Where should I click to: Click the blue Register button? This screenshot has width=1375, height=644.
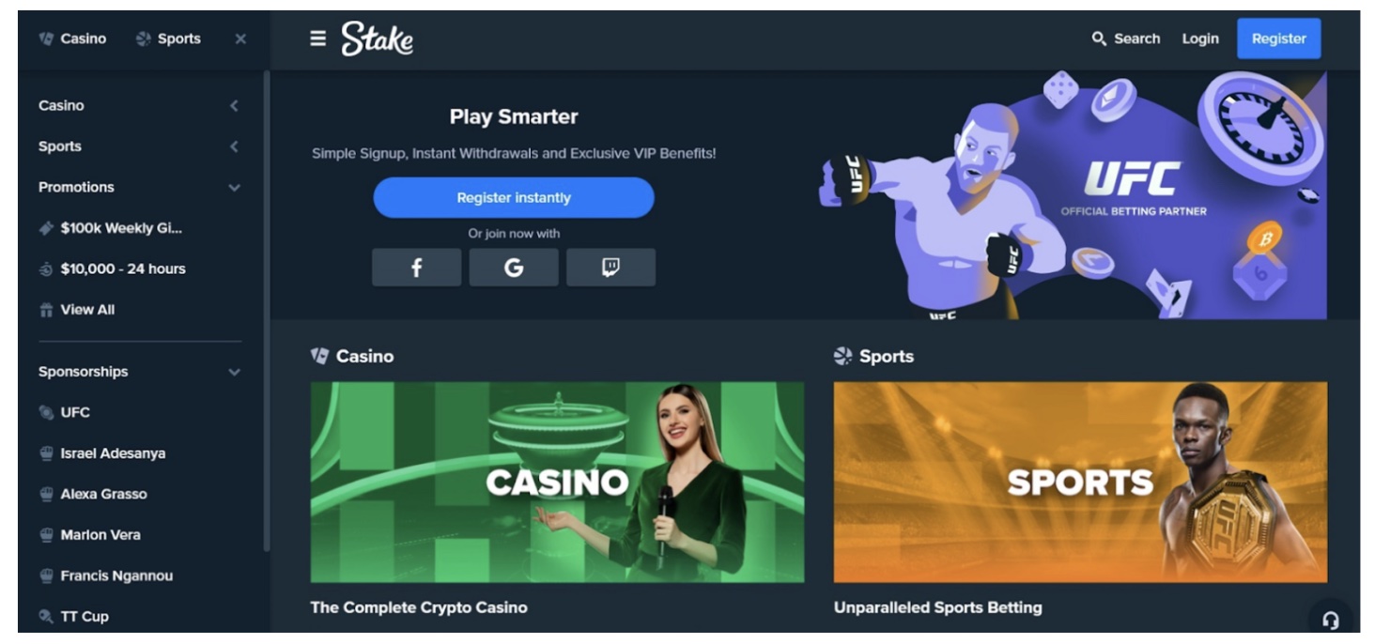pos(1278,38)
